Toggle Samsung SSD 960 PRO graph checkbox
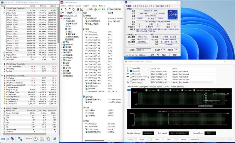Viewport: 235px width, 143px height. (x=194, y=90)
